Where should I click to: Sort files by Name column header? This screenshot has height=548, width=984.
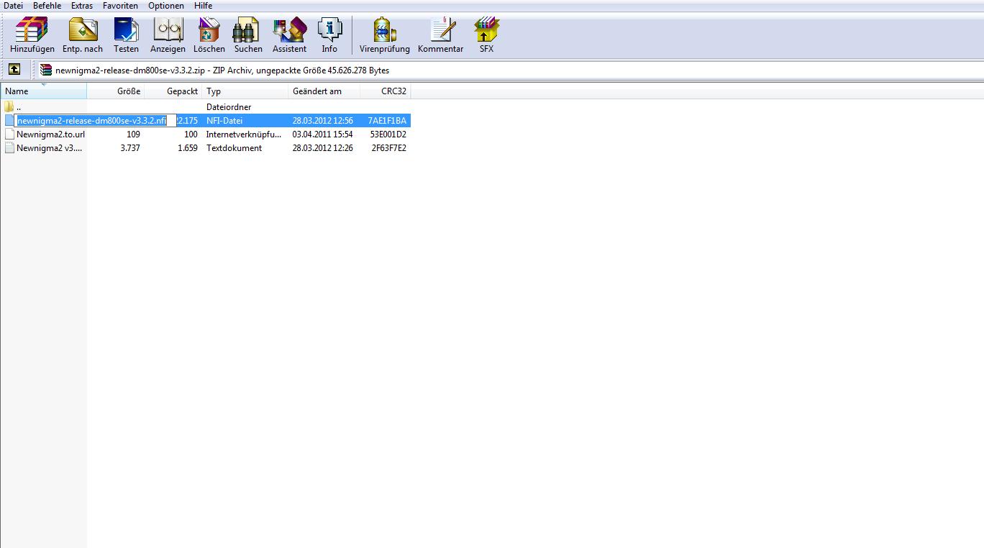pos(43,91)
